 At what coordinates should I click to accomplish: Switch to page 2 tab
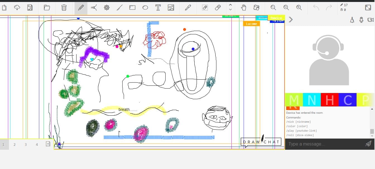15,144
